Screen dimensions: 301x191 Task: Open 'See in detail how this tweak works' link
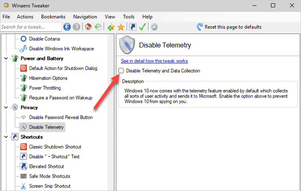pyautogui.click(x=154, y=61)
